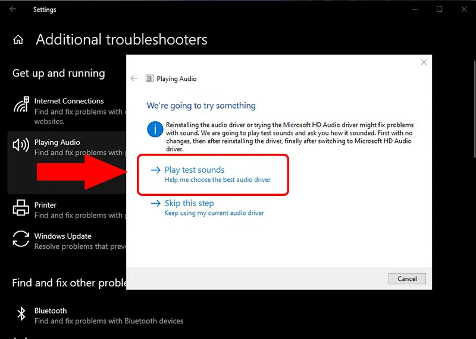Click the Bluetooth icon
Screen dimensions: 476x339
tap(21, 314)
